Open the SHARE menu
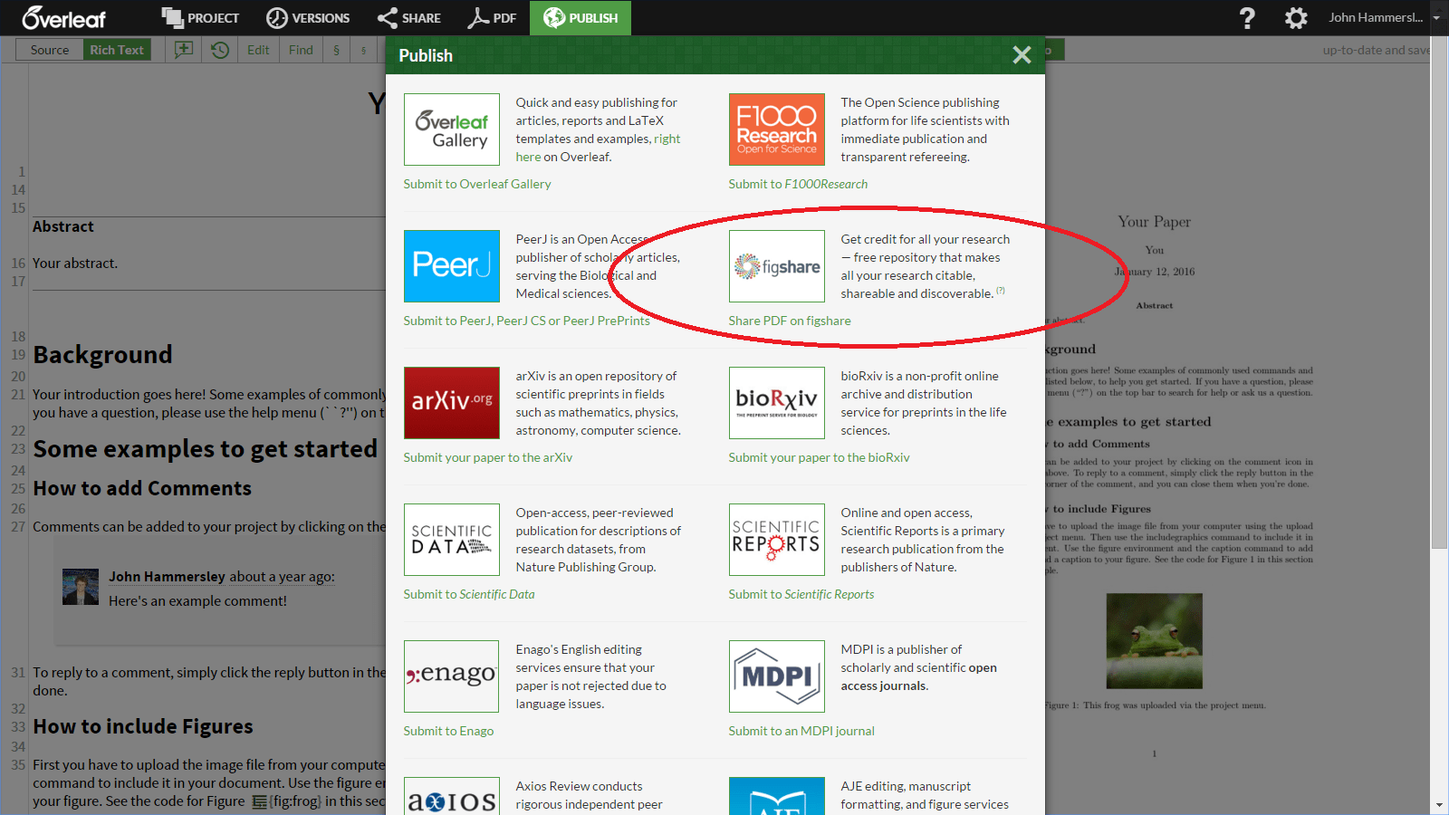This screenshot has width=1449, height=815. 409,18
